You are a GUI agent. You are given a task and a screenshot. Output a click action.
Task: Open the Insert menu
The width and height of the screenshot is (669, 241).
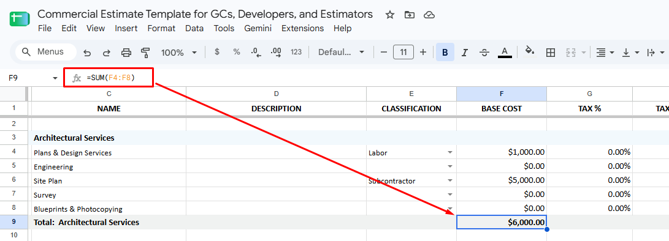coord(126,29)
